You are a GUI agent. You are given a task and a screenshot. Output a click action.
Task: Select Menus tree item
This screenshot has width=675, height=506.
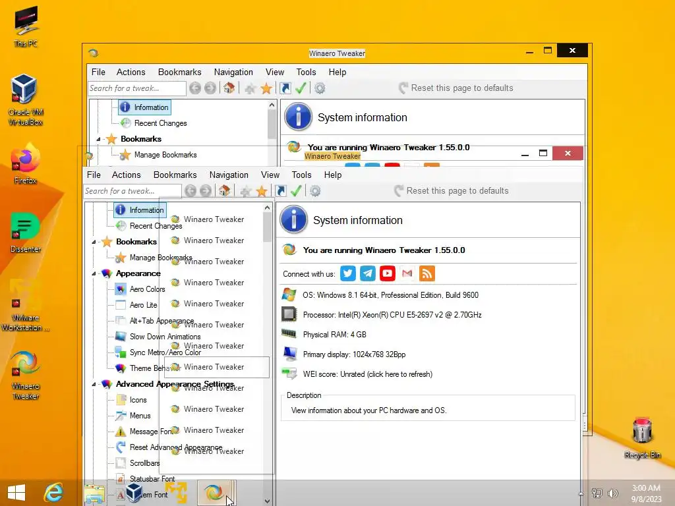click(x=133, y=416)
